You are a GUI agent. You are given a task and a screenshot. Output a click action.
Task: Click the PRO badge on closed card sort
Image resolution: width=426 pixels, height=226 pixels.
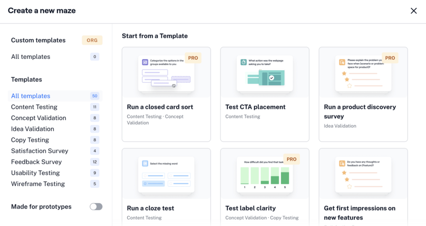click(193, 58)
